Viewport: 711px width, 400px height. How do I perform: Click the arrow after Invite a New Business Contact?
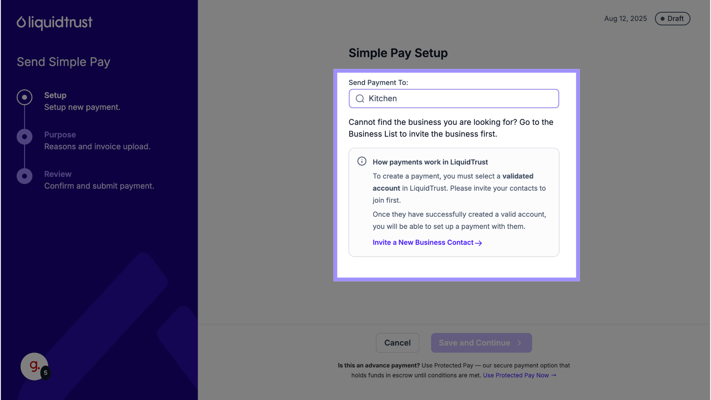[x=478, y=243]
